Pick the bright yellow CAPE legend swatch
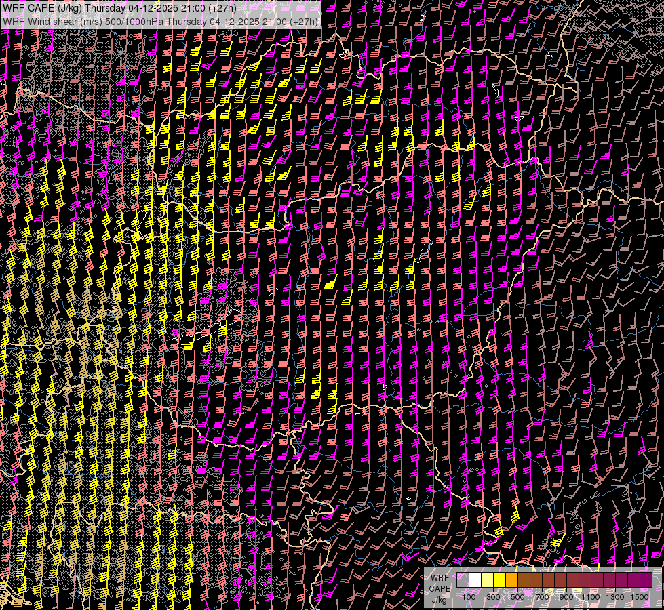664x610 pixels. point(500,580)
